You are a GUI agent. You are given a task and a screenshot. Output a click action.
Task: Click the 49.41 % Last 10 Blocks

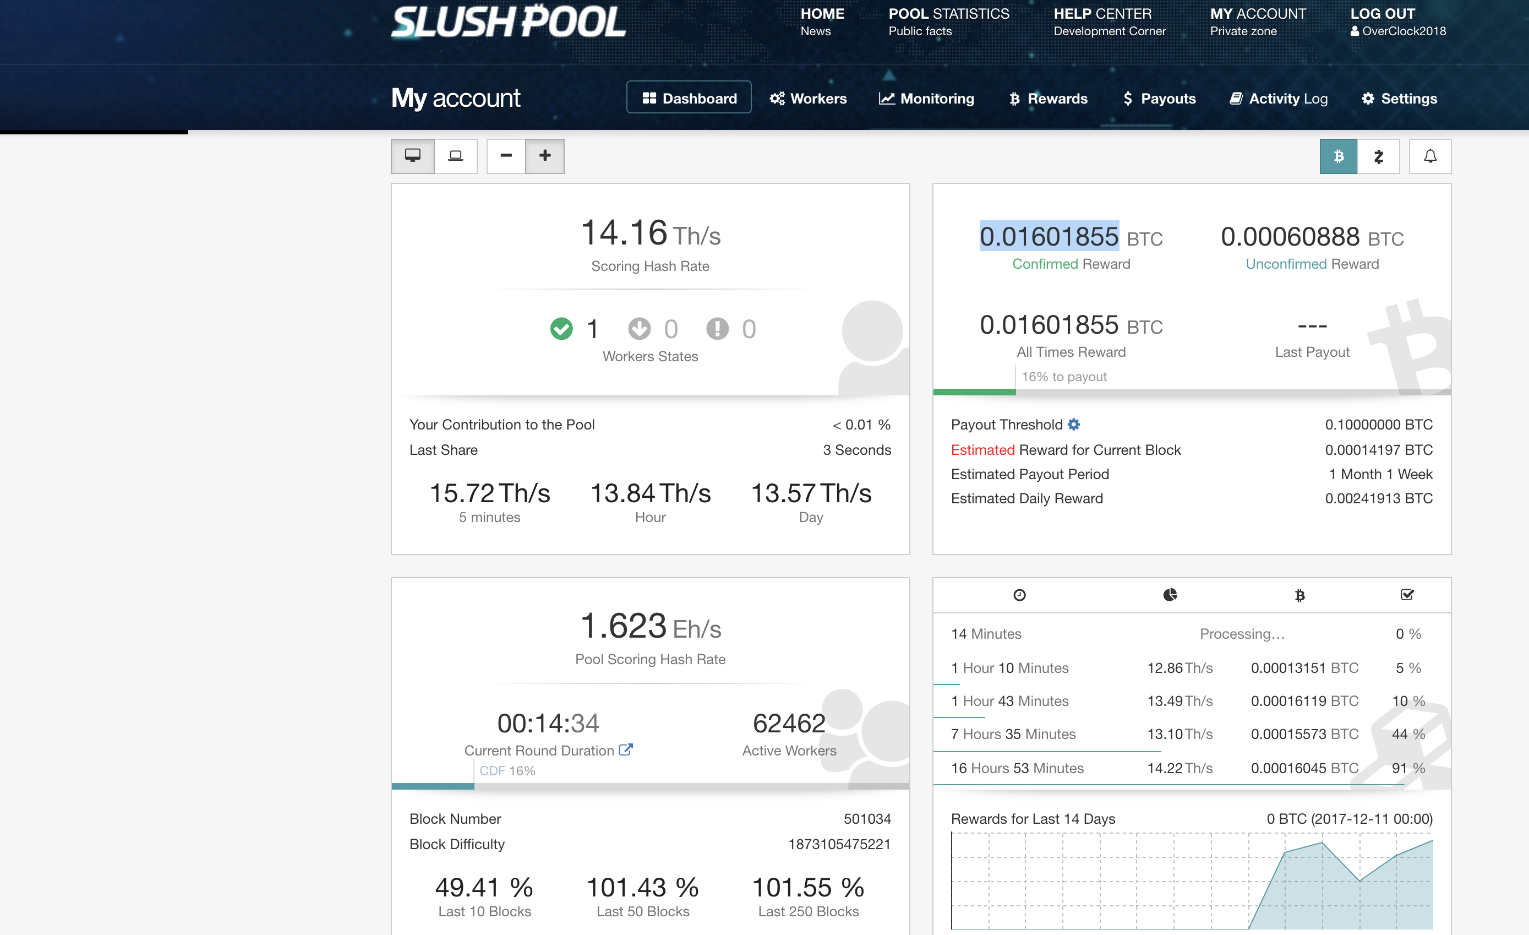(484, 887)
